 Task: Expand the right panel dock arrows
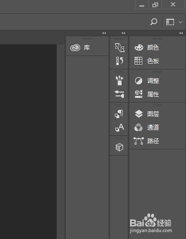pos(181,33)
